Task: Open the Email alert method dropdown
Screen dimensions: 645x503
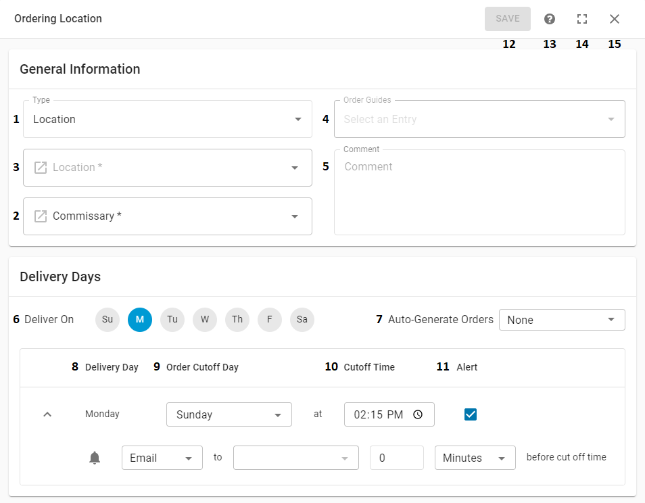Action: (x=162, y=458)
